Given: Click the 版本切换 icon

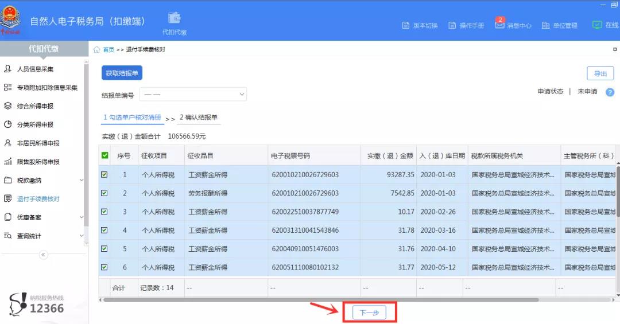Looking at the screenshot, I should click(x=405, y=25).
